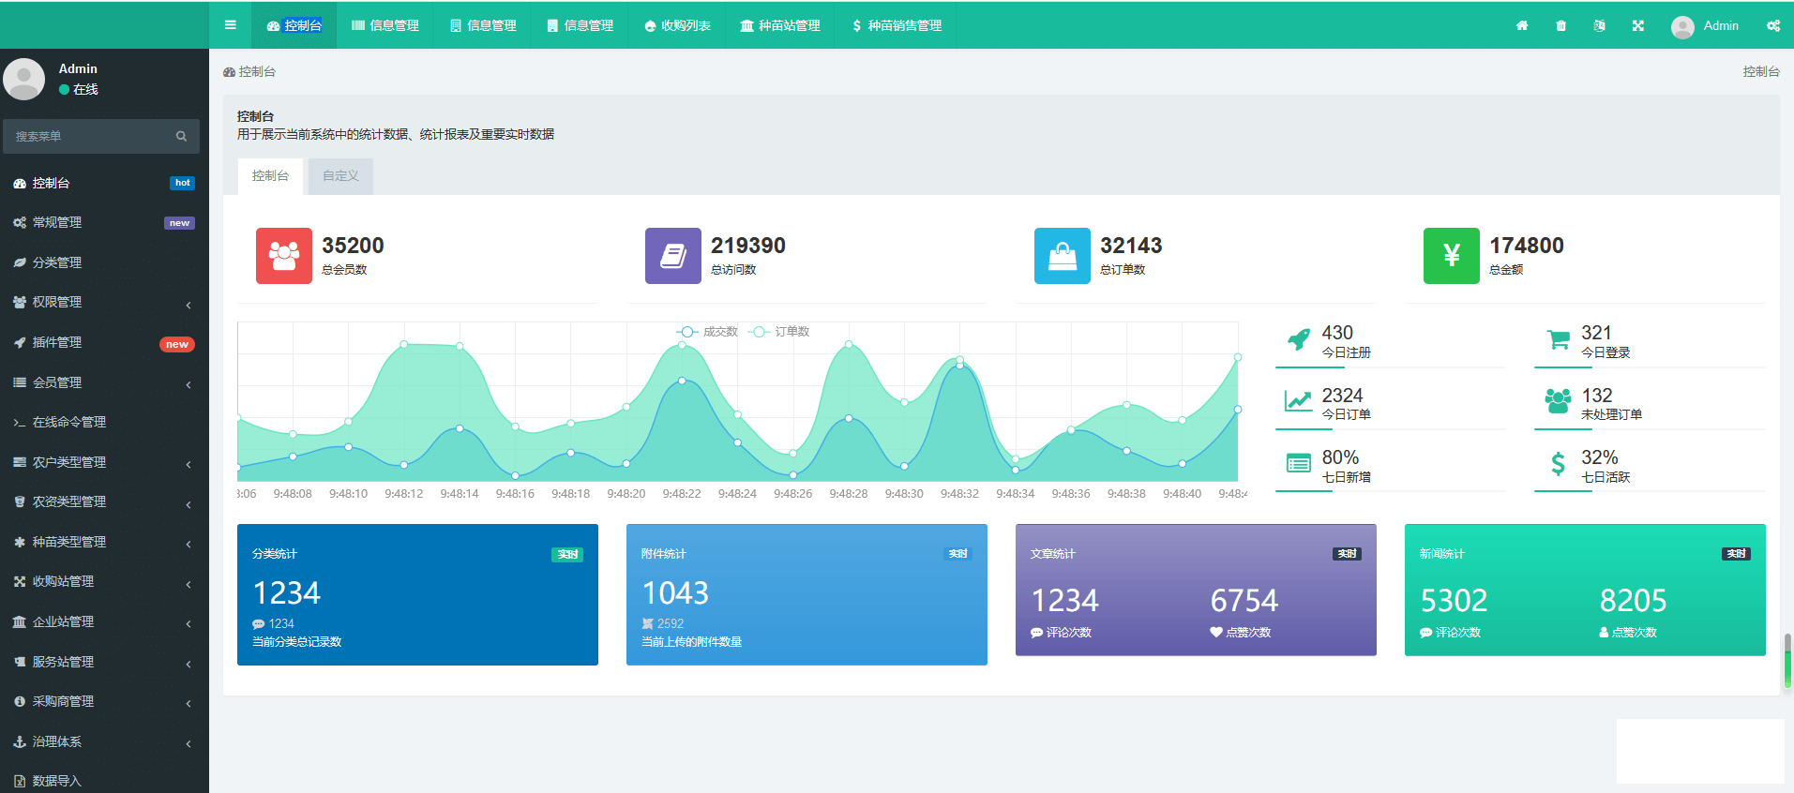Open the language switch icon
Viewport: 1794px width, 793px height.
pyautogui.click(x=1599, y=25)
